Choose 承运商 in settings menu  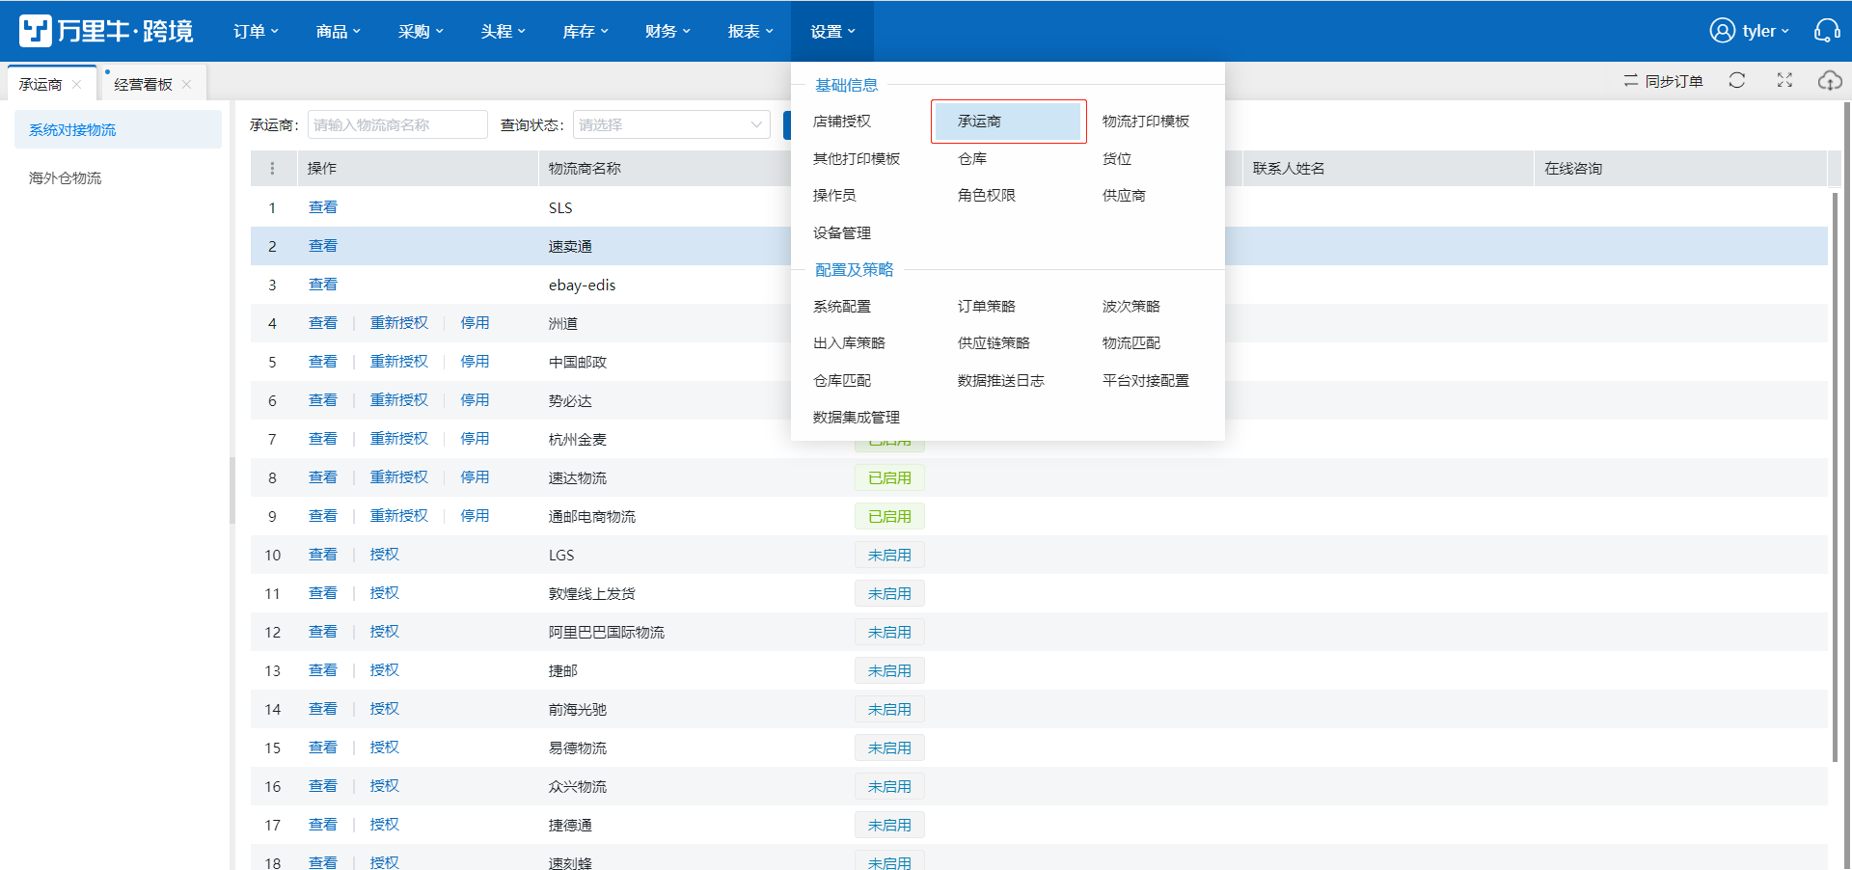click(1008, 121)
